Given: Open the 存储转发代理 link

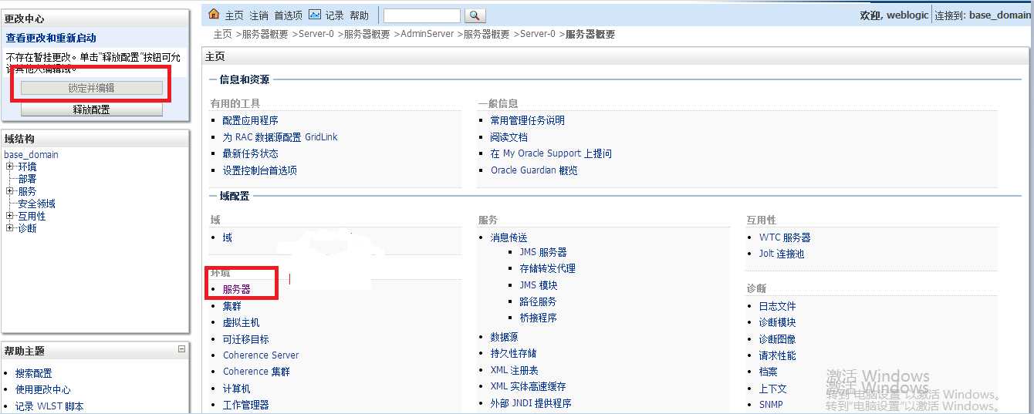Looking at the screenshot, I should tap(548, 268).
